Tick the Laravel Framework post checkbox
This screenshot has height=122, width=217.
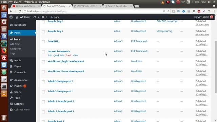[x=43, y=52]
